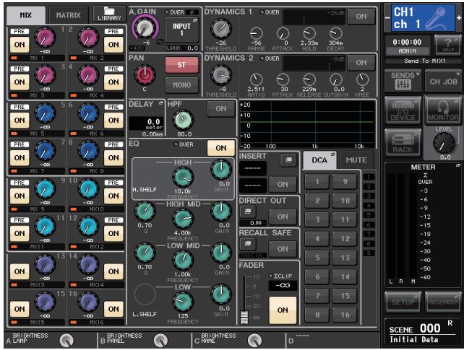The width and height of the screenshot is (464, 350).
Task: Open the Direct Out popup icon
Action: click(x=248, y=211)
